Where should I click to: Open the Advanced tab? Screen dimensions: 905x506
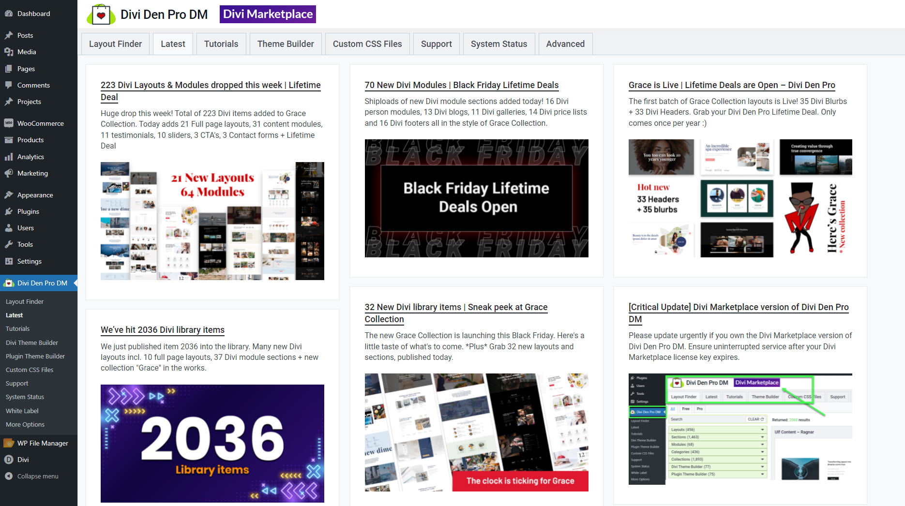565,44
